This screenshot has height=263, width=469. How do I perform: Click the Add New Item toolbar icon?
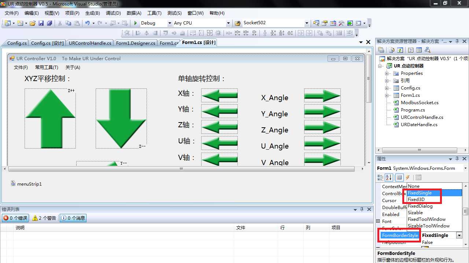(20, 23)
